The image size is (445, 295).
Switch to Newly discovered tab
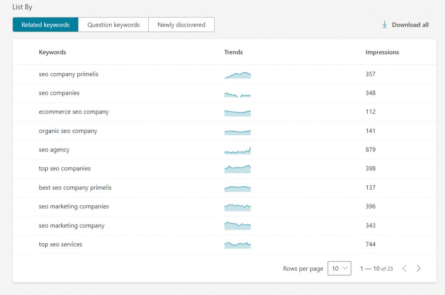[x=181, y=25]
